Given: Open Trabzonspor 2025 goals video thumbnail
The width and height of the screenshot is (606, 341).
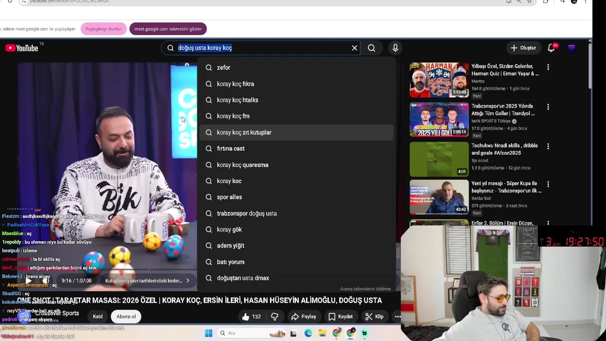Looking at the screenshot, I should tap(439, 120).
